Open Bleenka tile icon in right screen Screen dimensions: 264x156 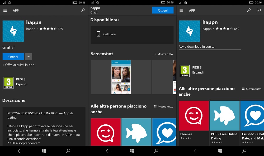(194, 116)
